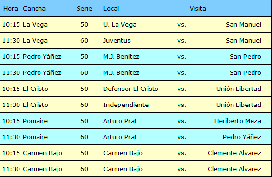Select Heriberto Meza visiting team

(238, 121)
